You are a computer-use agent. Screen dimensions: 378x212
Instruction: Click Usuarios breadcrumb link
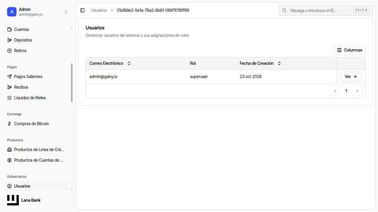click(x=99, y=10)
